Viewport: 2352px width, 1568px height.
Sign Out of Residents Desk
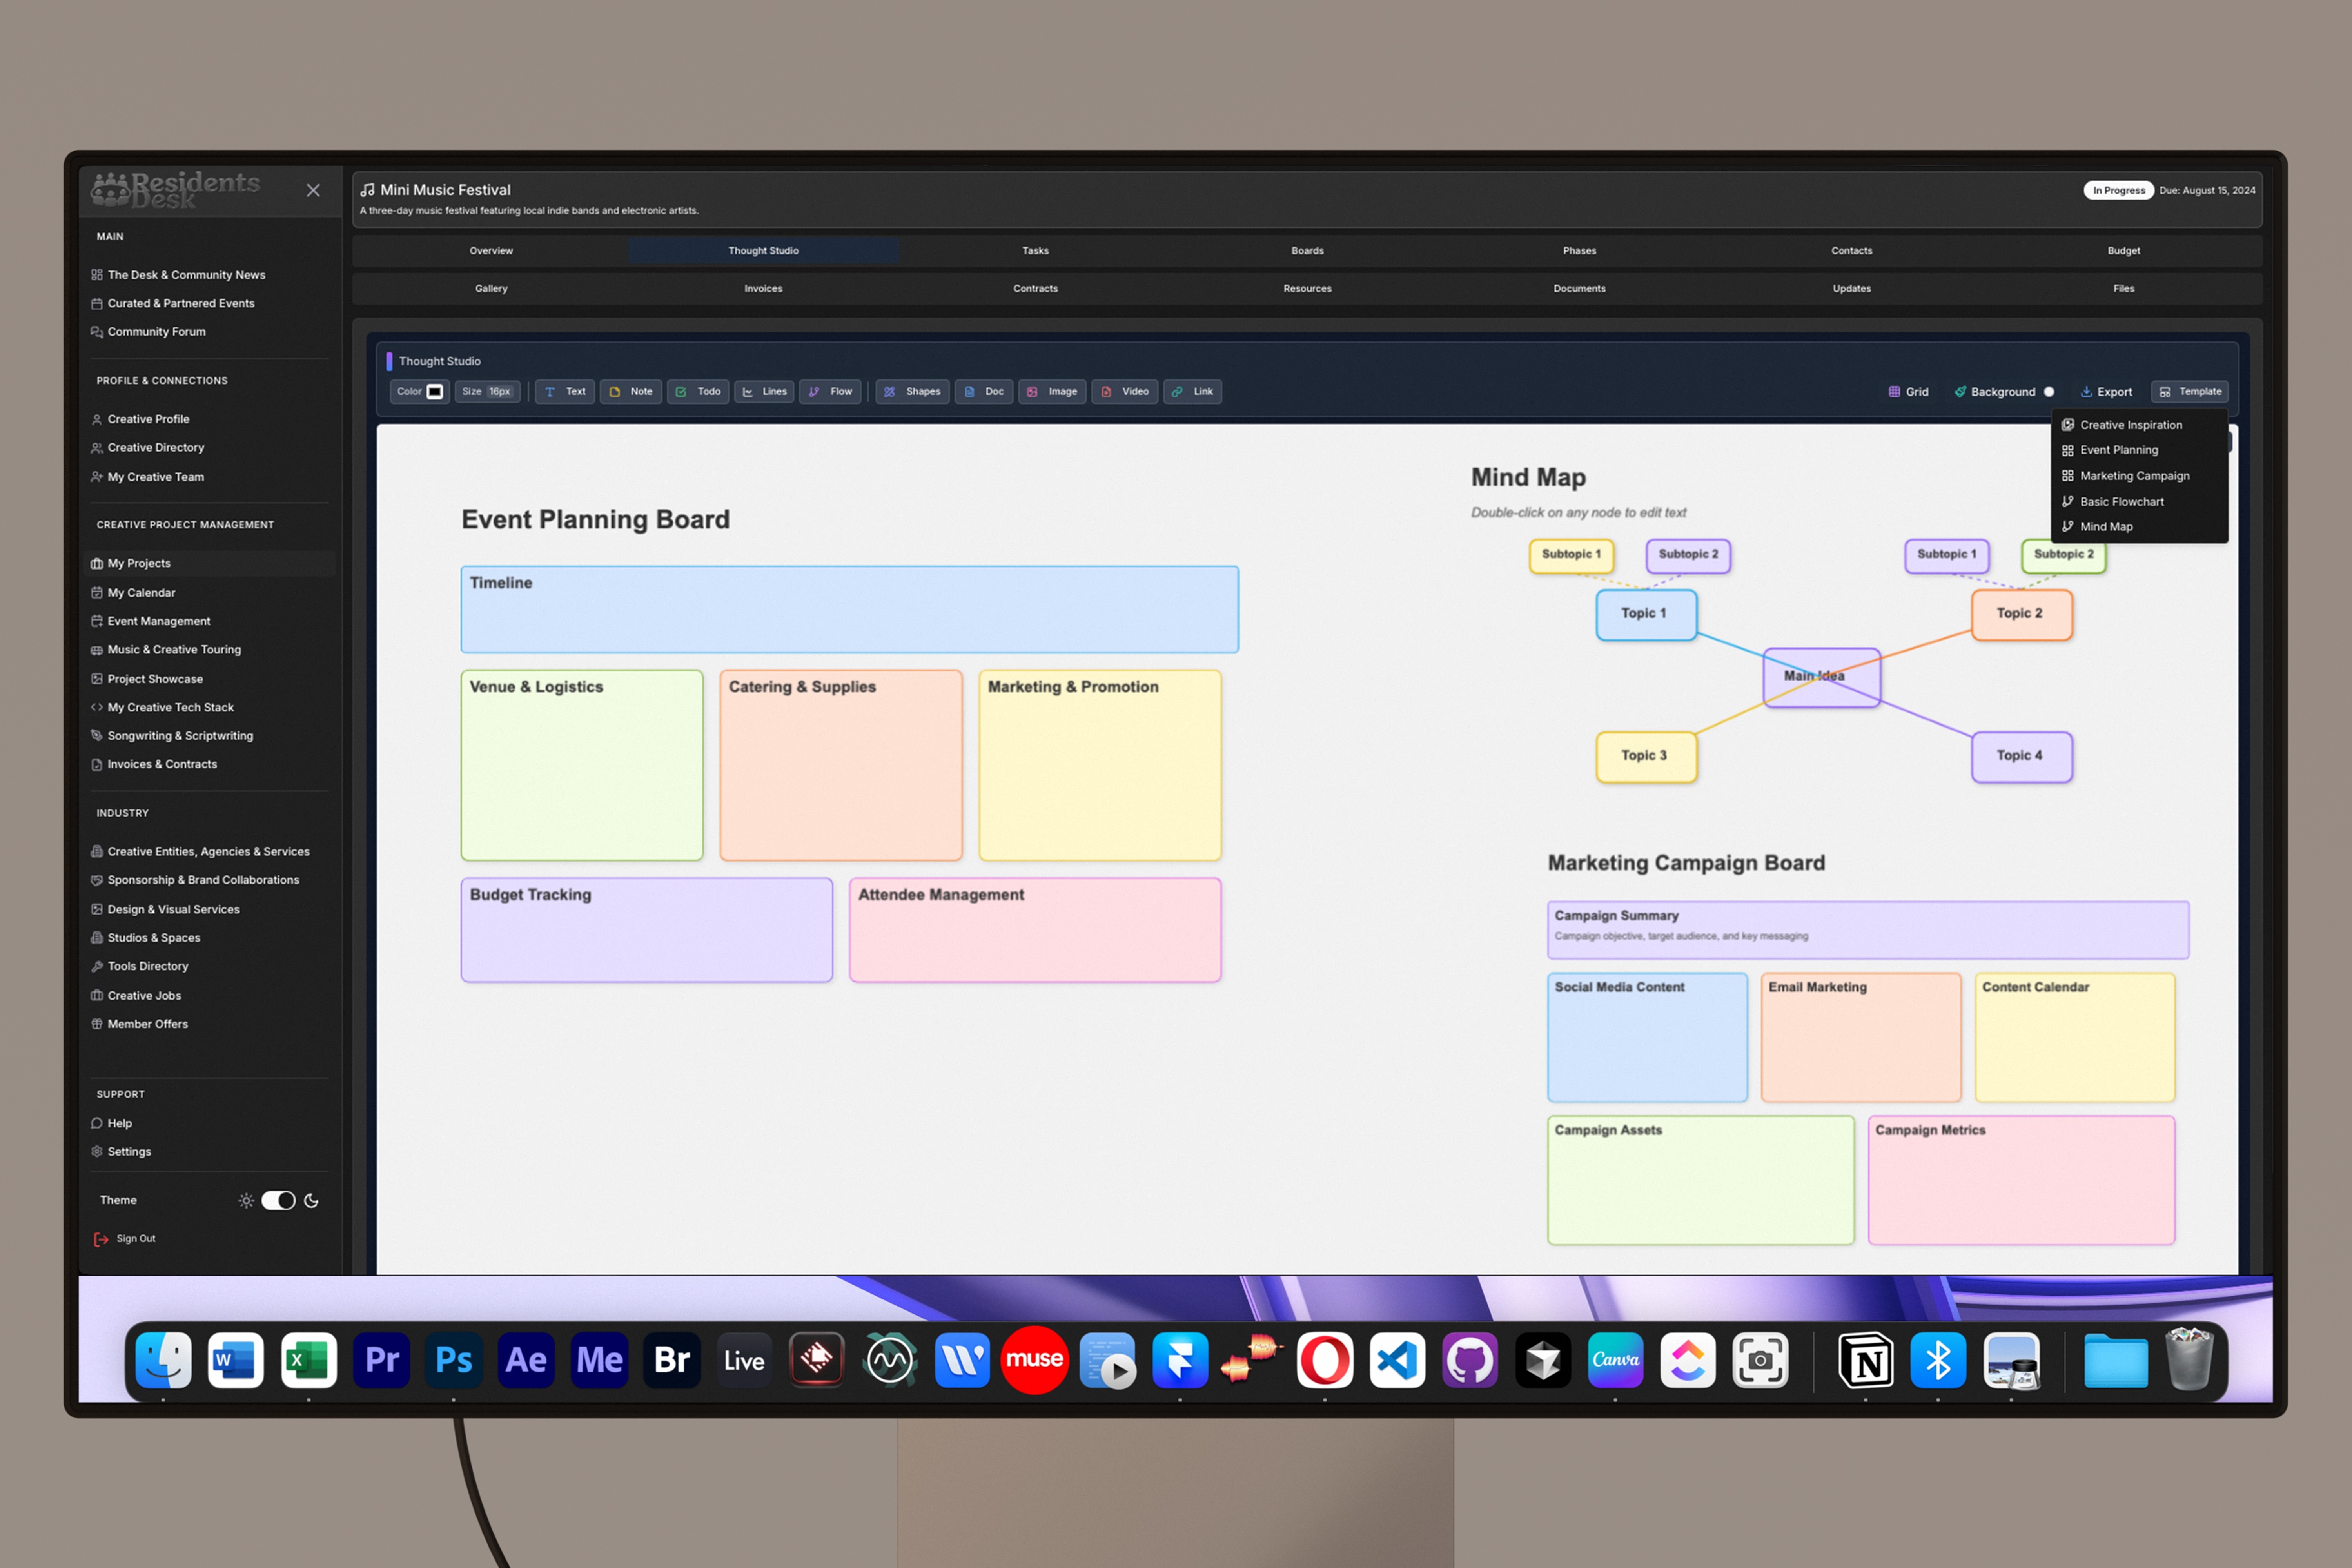125,1239
